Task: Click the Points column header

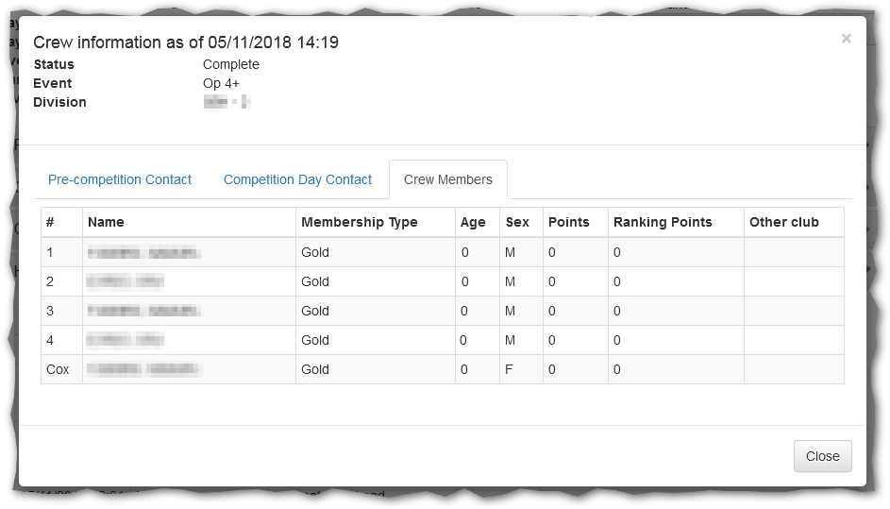Action: click(x=568, y=222)
